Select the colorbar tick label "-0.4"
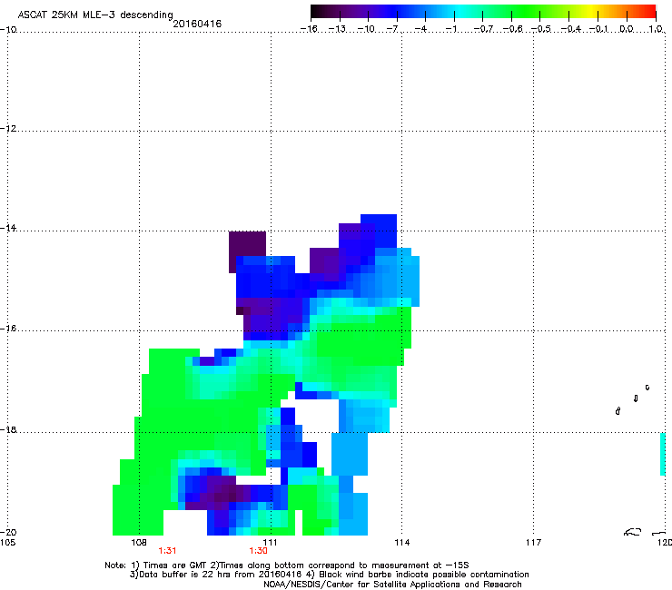The height and width of the screenshot is (590, 672). [570, 29]
